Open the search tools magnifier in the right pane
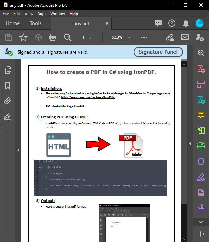The width and height of the screenshot is (209, 242). tap(201, 53)
